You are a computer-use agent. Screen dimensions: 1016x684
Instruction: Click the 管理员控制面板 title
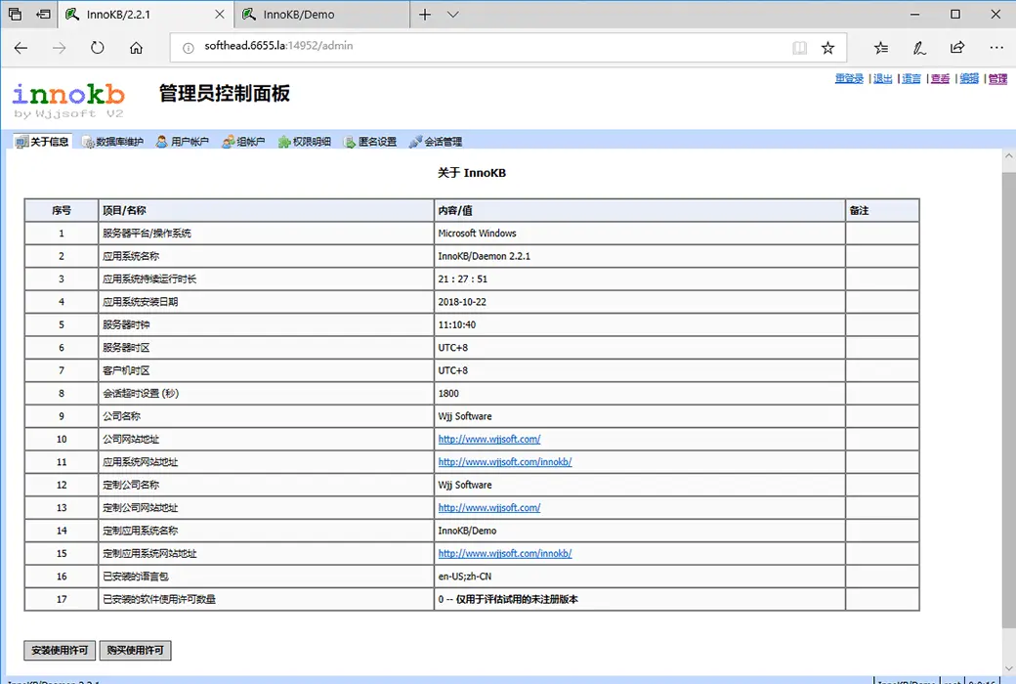tap(224, 94)
